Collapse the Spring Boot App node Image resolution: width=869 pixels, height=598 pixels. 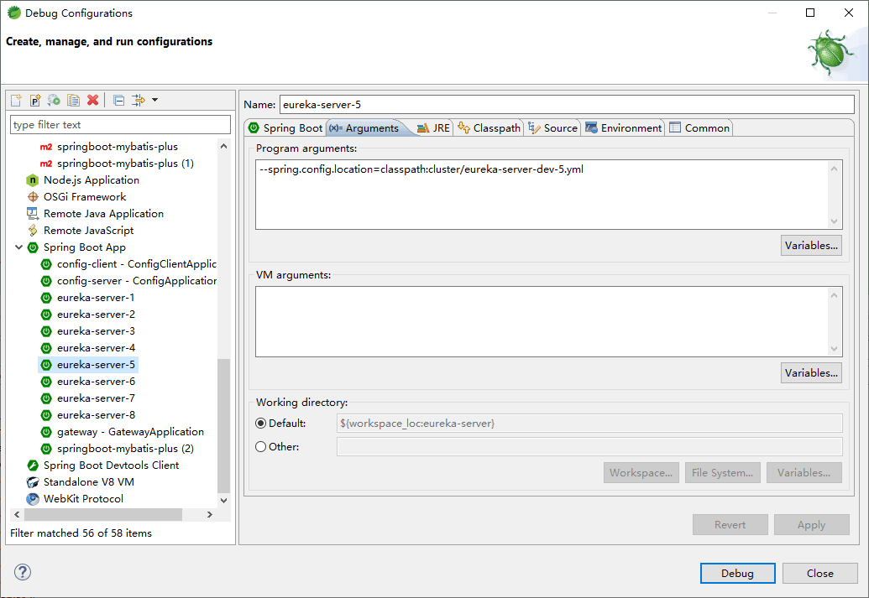pyautogui.click(x=18, y=247)
